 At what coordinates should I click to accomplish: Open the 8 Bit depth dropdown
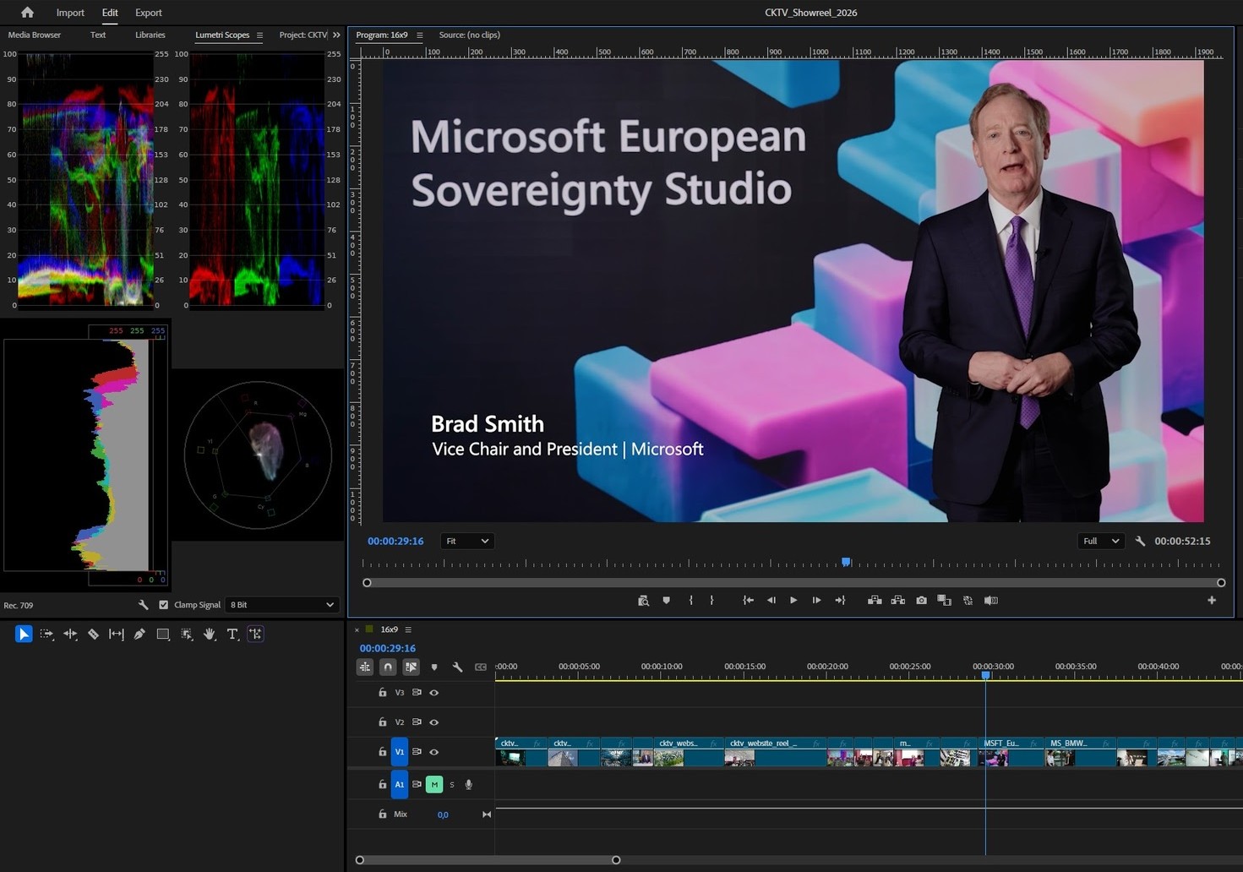pos(282,605)
